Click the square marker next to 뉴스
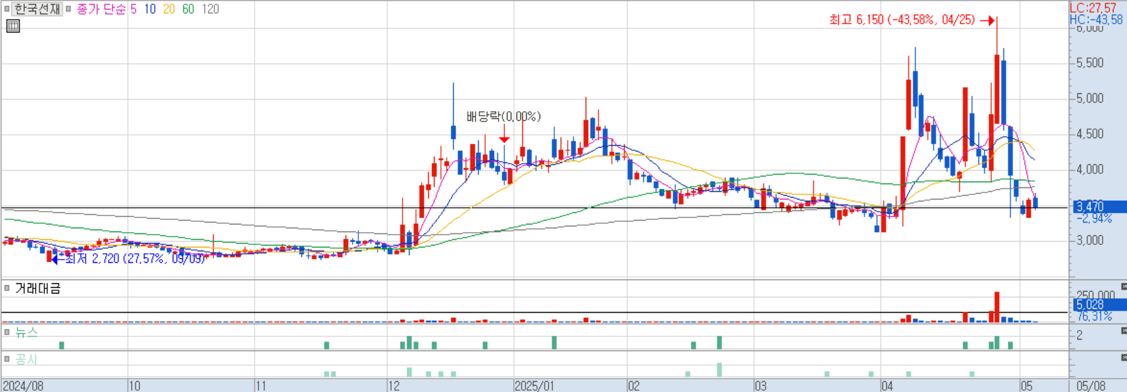Screen dimensions: 1127x392 [x=7, y=332]
